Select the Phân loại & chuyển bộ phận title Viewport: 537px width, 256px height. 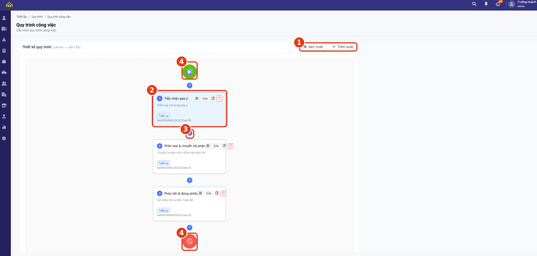click(x=185, y=146)
